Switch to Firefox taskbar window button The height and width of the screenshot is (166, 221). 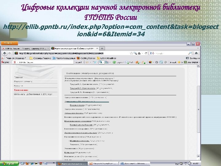pyautogui.click(x=72, y=164)
